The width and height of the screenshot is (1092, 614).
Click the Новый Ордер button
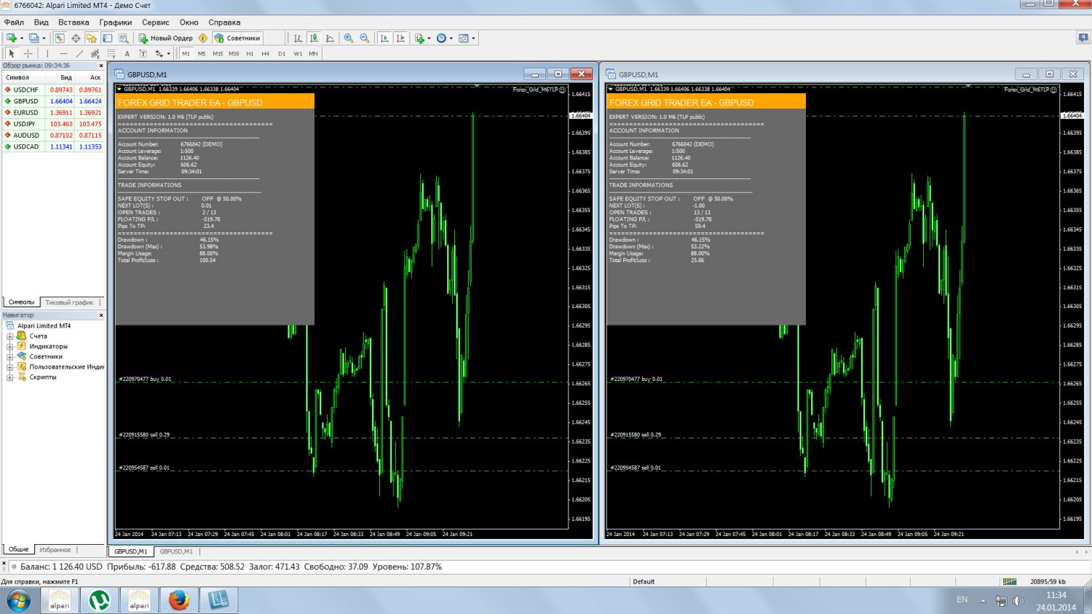166,38
